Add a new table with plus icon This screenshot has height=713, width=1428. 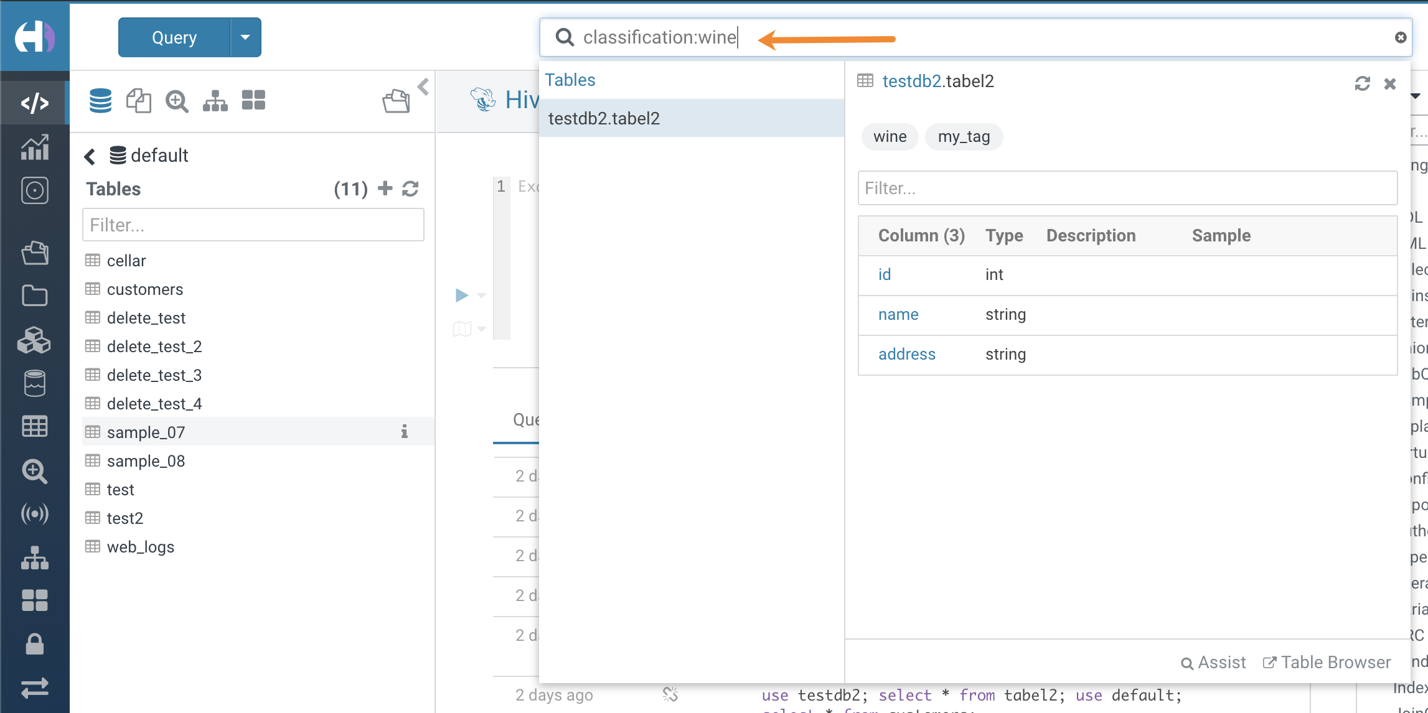[385, 188]
